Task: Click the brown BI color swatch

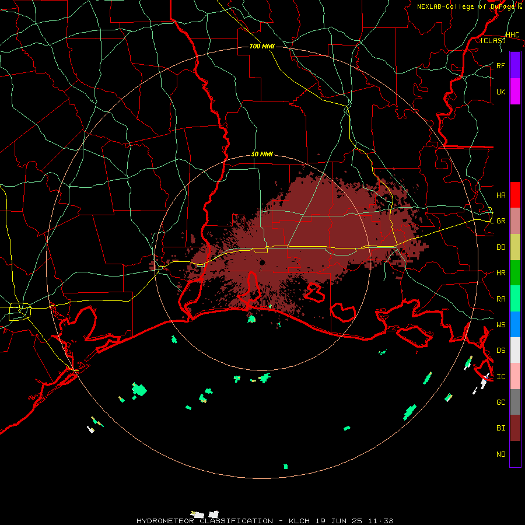Action: point(515,428)
